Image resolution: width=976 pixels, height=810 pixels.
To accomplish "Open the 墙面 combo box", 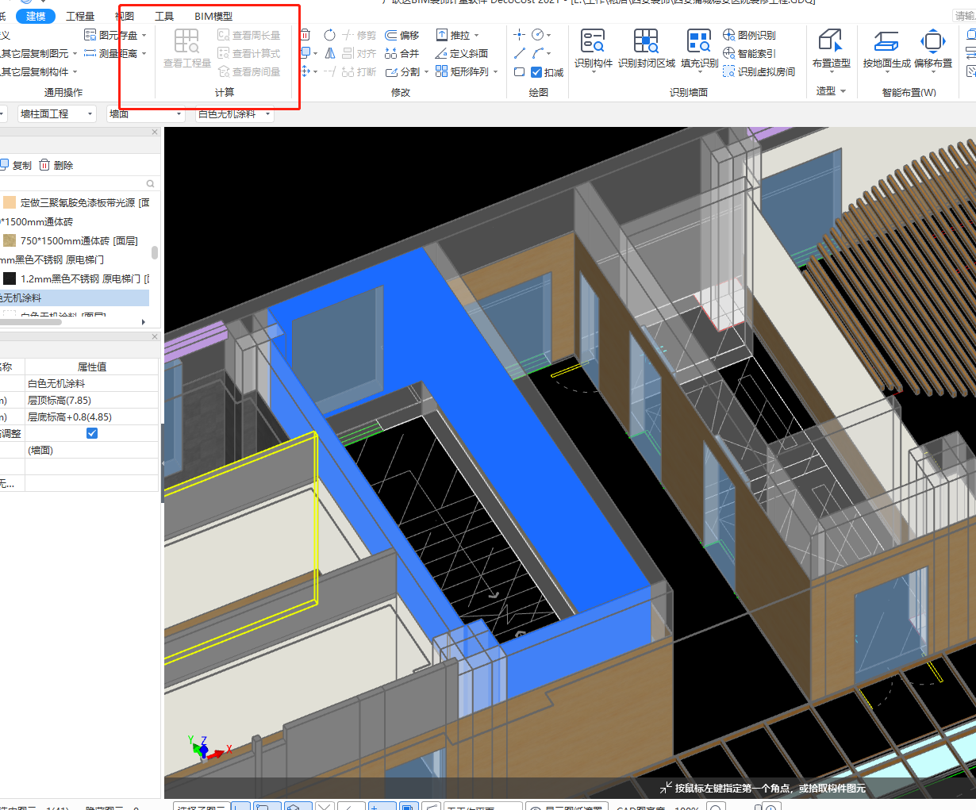I will pyautogui.click(x=145, y=114).
